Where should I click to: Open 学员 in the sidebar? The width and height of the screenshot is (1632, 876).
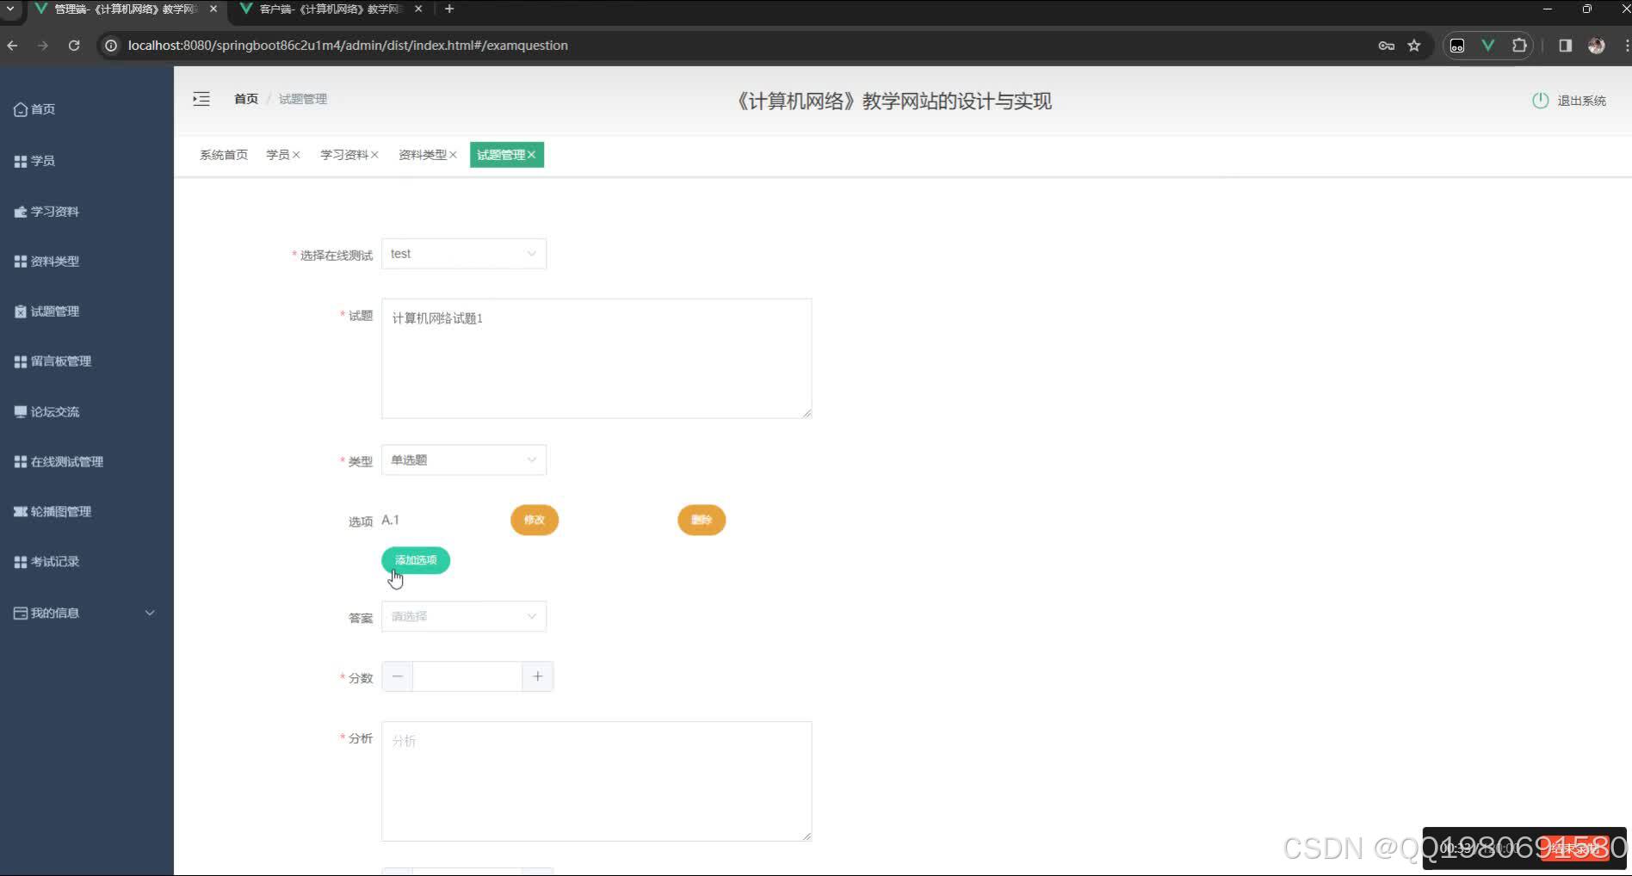[34, 161]
